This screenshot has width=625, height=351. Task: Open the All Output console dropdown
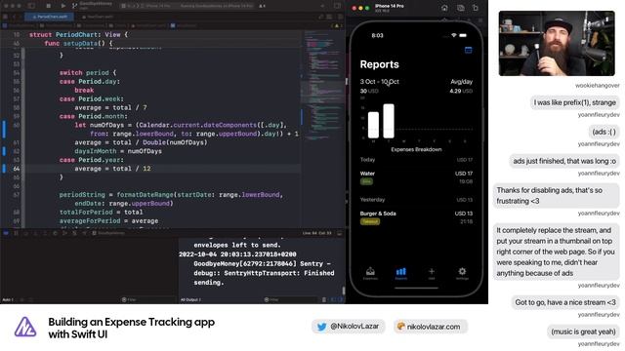tap(191, 299)
